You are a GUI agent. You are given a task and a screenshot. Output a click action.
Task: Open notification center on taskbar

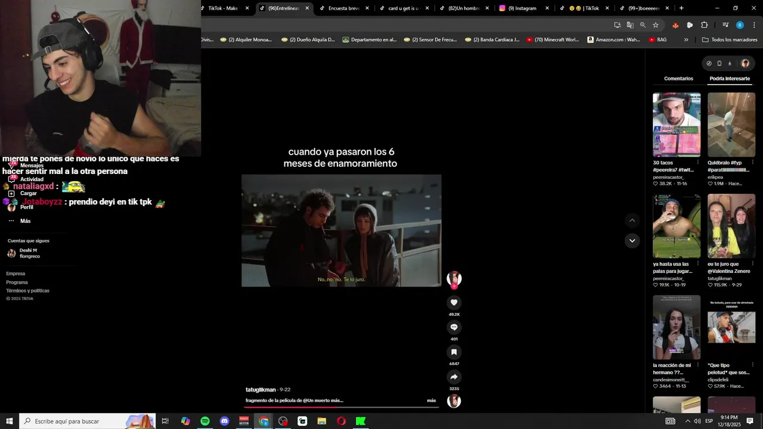pyautogui.click(x=750, y=421)
